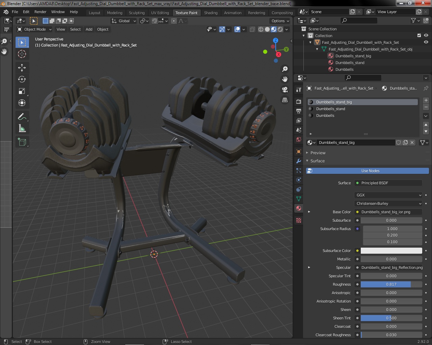The width and height of the screenshot is (432, 345).
Task: Open the Physics properties tab
Action: [x=299, y=180]
